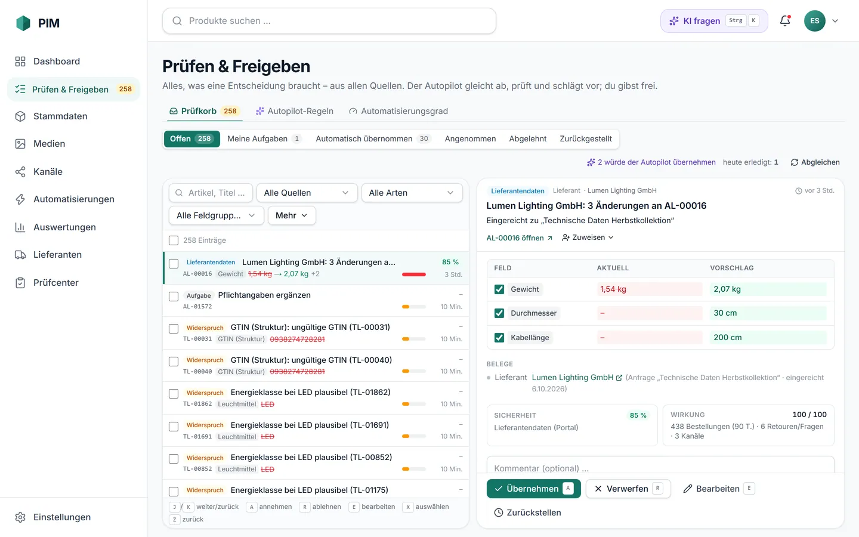
Task: Open Automatisierungen in sidebar
Action: (x=73, y=199)
